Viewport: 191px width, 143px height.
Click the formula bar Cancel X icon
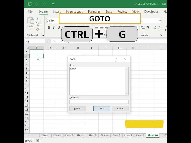coord(55,41)
